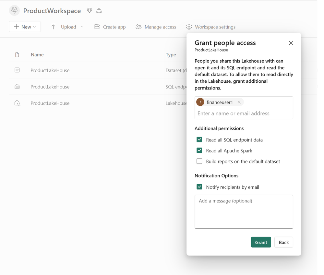Remove financeuser1 from recipients
The height and width of the screenshot is (275, 324).
239,102
